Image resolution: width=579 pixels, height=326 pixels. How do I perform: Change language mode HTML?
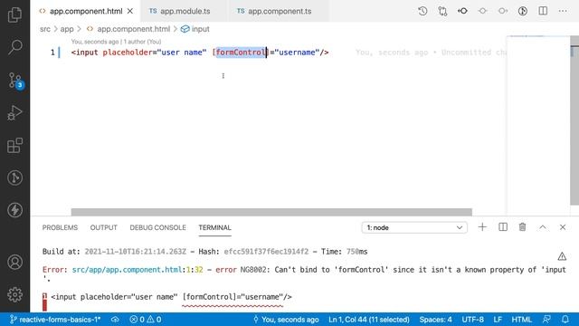tap(521, 320)
